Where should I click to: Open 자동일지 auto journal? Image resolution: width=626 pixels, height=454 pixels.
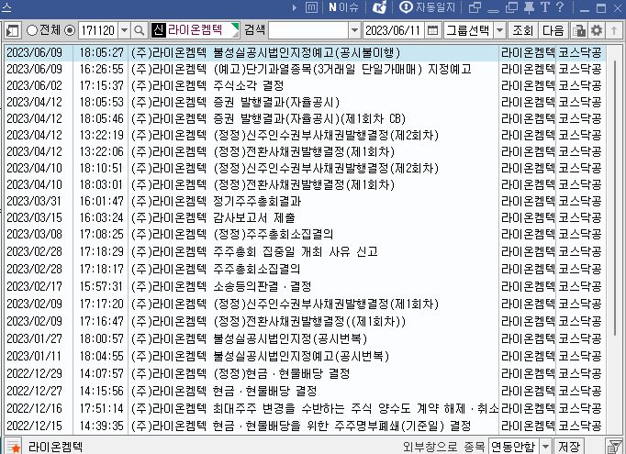pyautogui.click(x=428, y=7)
